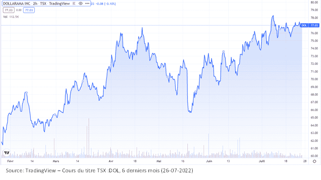
Task: Click the Juin label on the time axis
Action: 209,161
